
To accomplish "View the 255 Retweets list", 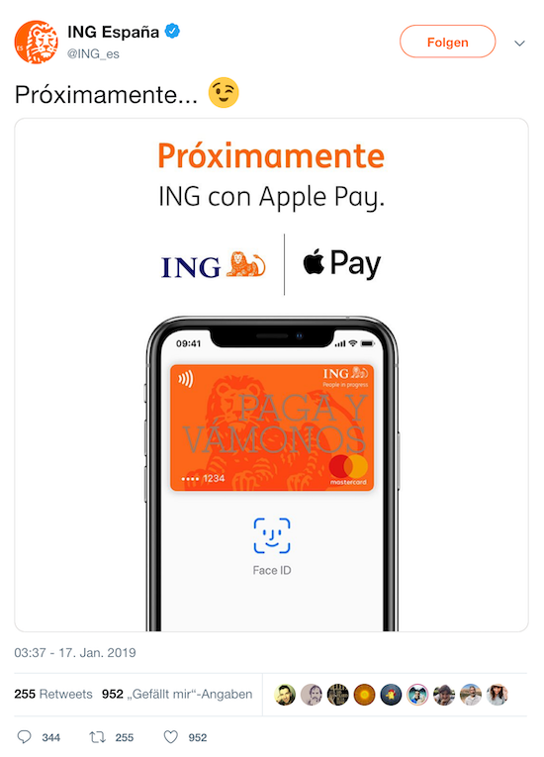I will tap(53, 694).
